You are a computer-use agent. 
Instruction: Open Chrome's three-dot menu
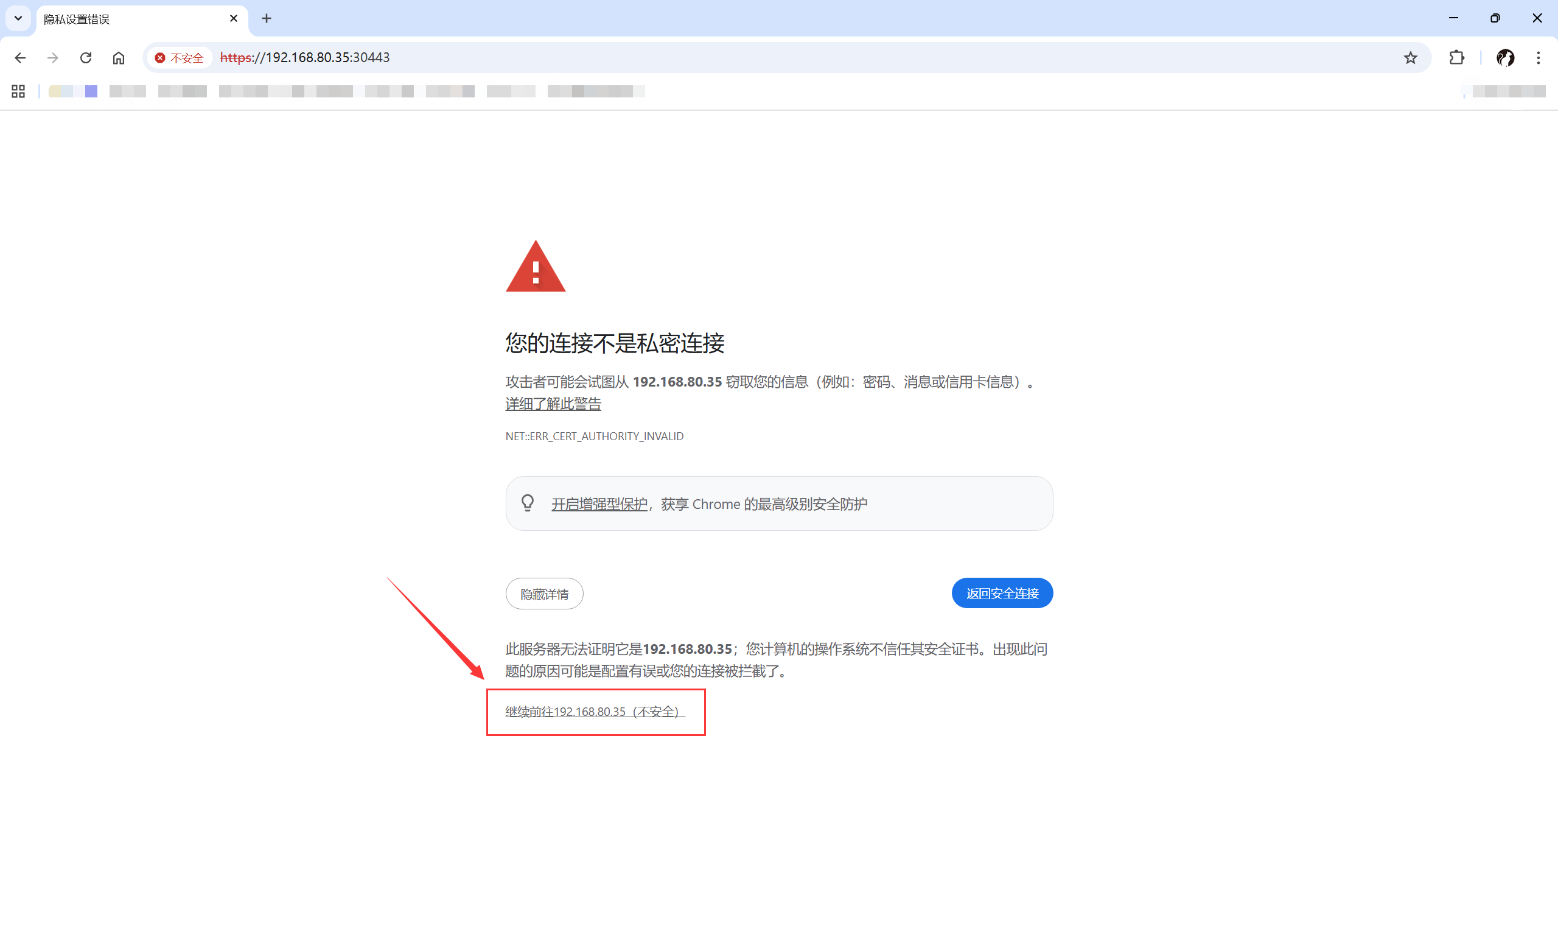tap(1538, 58)
